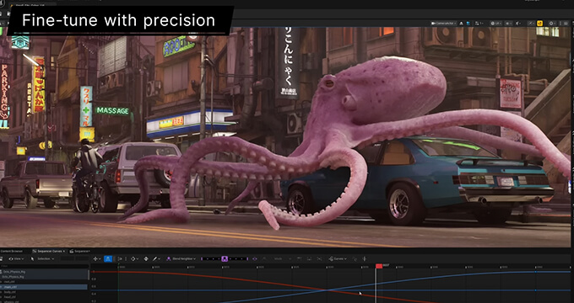Click the purple icon after tween slider
574x303 pixels.
(x=255, y=259)
